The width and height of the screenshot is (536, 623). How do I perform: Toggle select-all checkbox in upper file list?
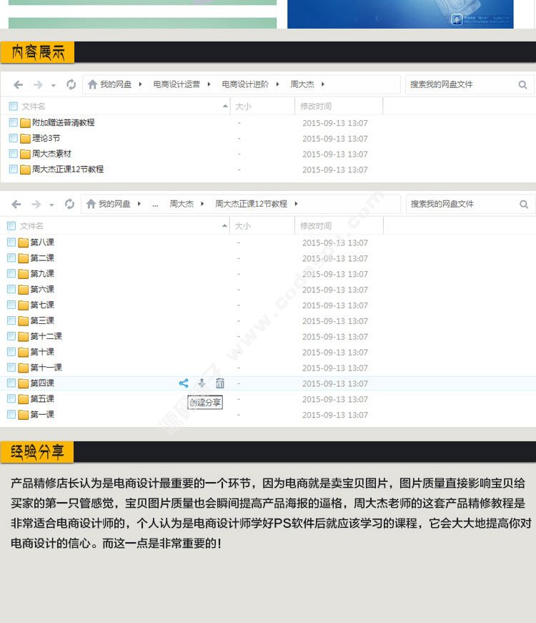13,106
